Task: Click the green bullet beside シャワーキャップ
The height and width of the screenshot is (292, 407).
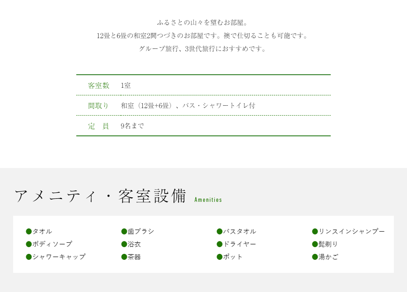Action: [29, 257]
